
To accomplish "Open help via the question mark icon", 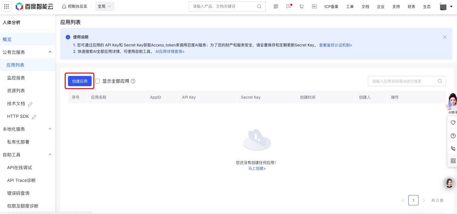I will (x=453, y=136).
